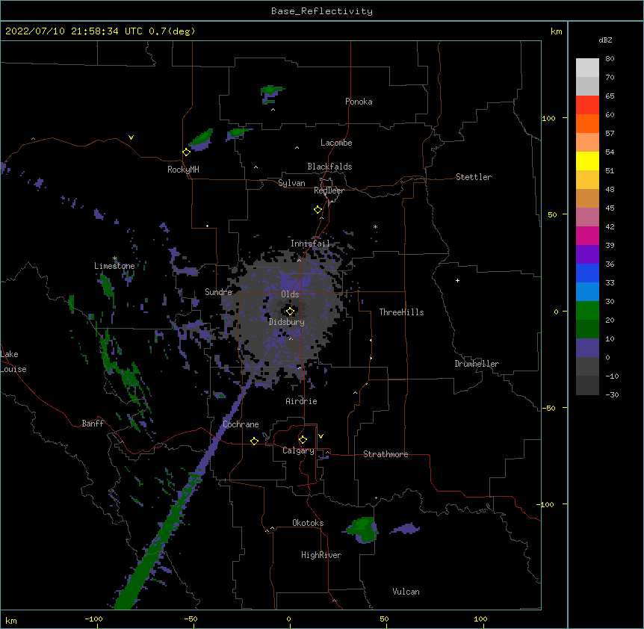Click the Base_Reflectivity title text
Viewport: 644px width, 629px height.
[x=322, y=11]
